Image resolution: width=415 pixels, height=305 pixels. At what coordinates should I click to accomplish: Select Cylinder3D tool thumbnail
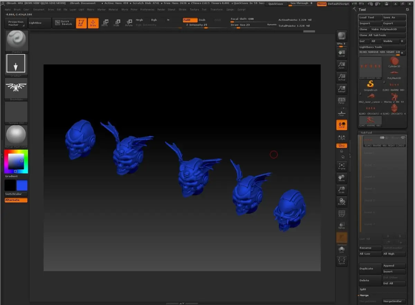(x=394, y=62)
